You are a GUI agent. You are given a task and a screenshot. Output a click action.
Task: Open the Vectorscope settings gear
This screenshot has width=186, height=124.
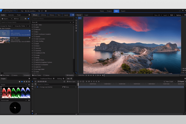click(29, 100)
